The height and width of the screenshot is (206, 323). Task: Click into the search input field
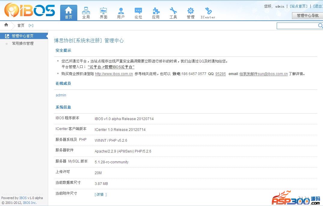click(x=297, y=26)
